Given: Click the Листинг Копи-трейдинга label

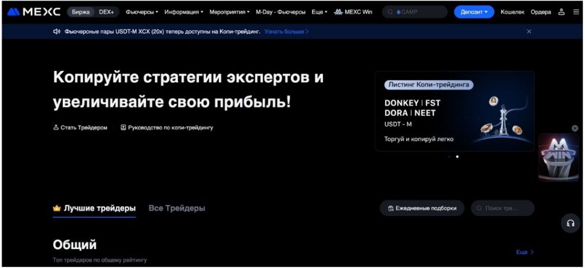Looking at the screenshot, I should (x=428, y=85).
